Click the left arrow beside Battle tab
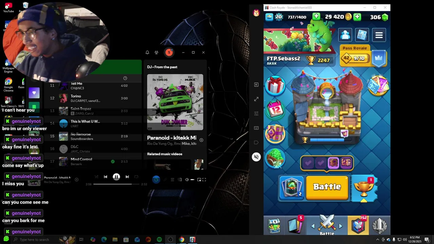 point(313,226)
